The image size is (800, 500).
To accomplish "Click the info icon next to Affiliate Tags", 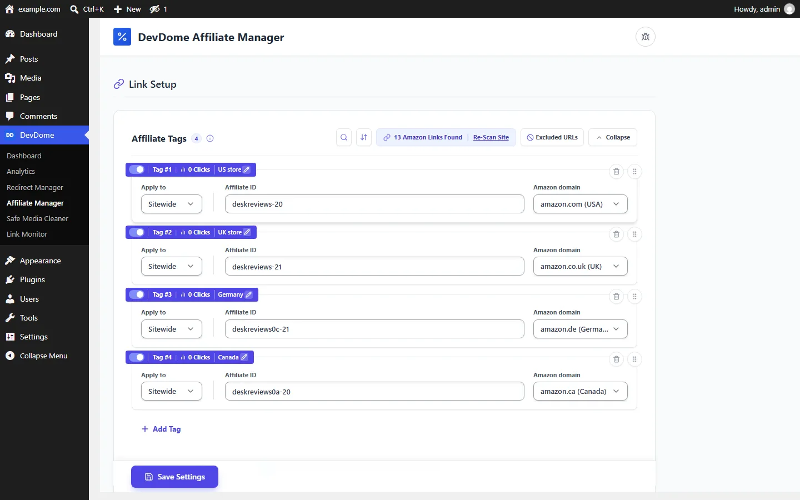I will [x=210, y=139].
